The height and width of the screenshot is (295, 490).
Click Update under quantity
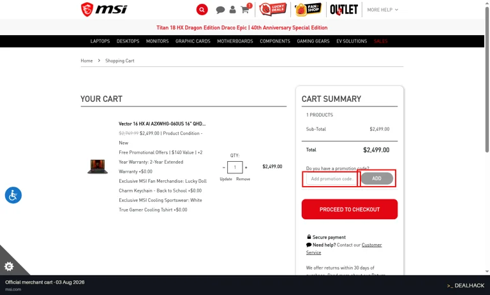[226, 179]
